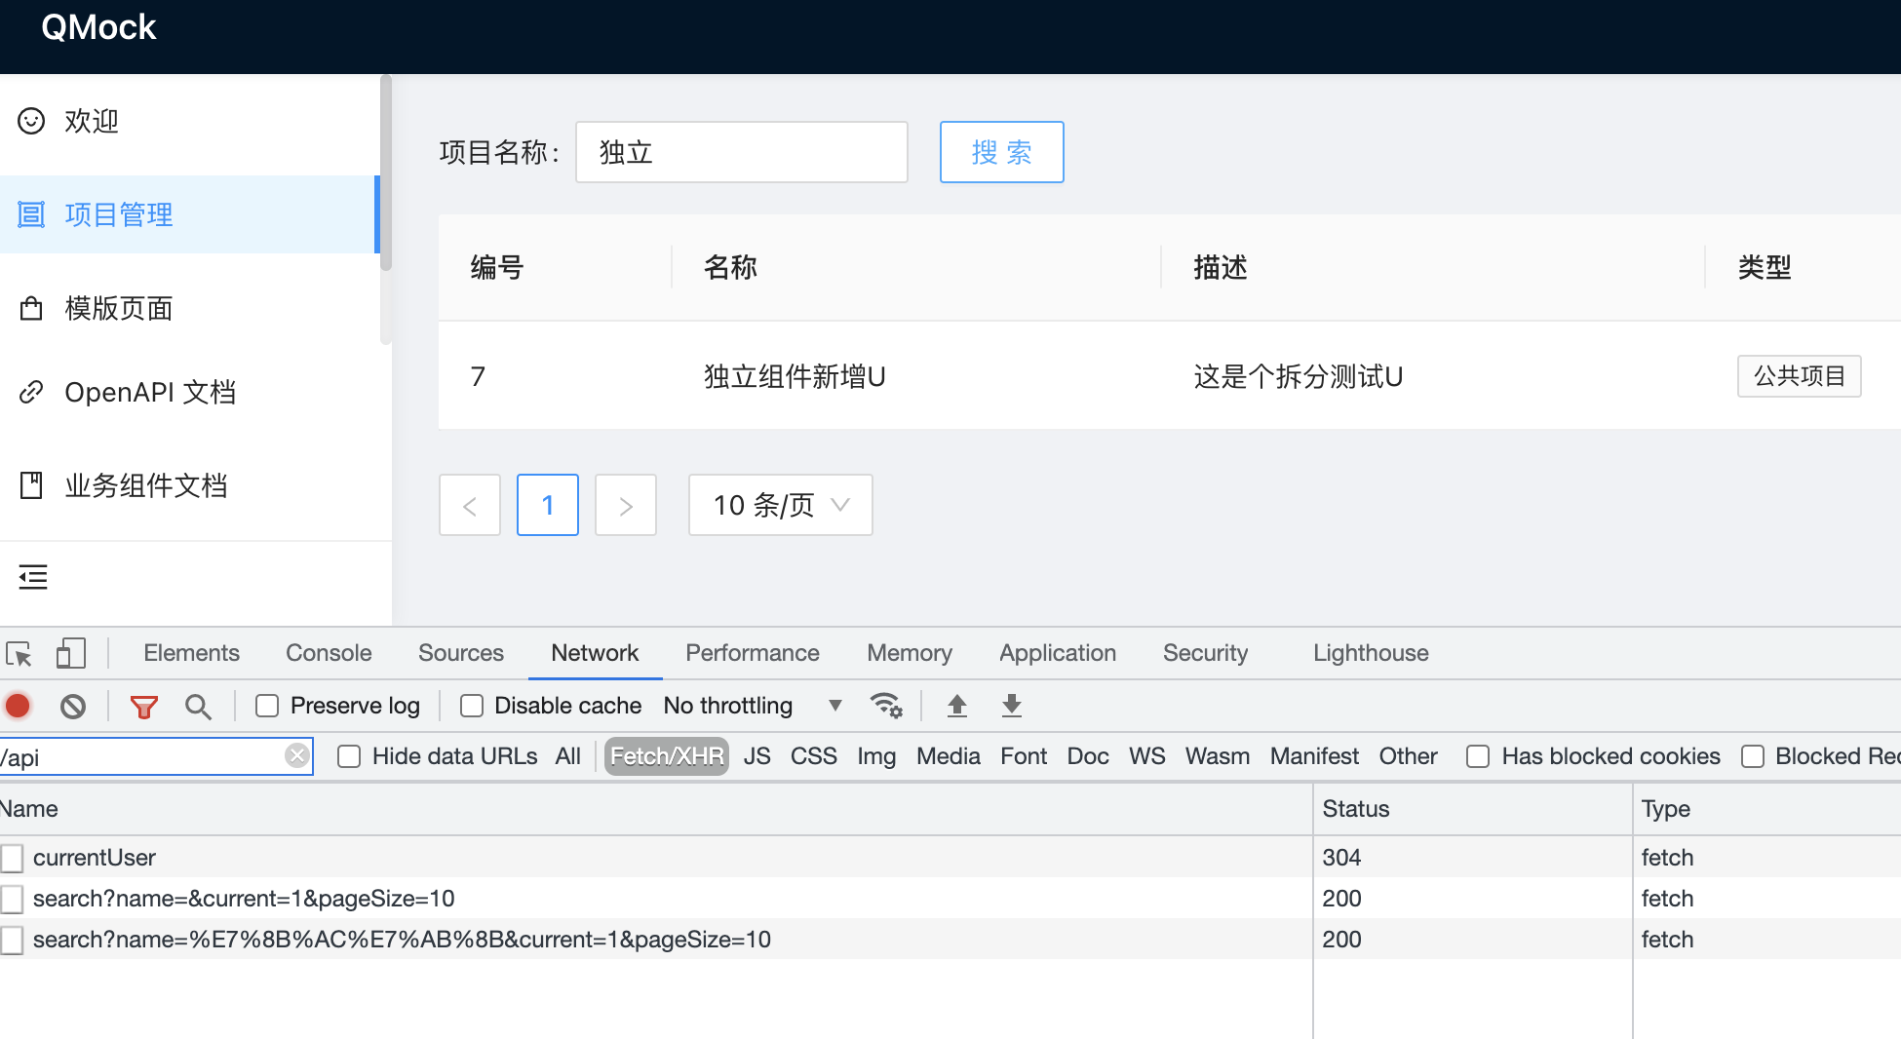Filter requests by Other
1901x1039 pixels.
[1408, 756]
